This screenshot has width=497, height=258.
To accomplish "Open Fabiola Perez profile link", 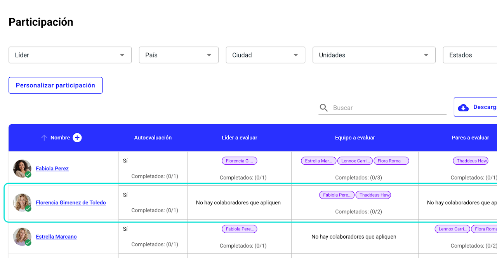I will pos(52,169).
